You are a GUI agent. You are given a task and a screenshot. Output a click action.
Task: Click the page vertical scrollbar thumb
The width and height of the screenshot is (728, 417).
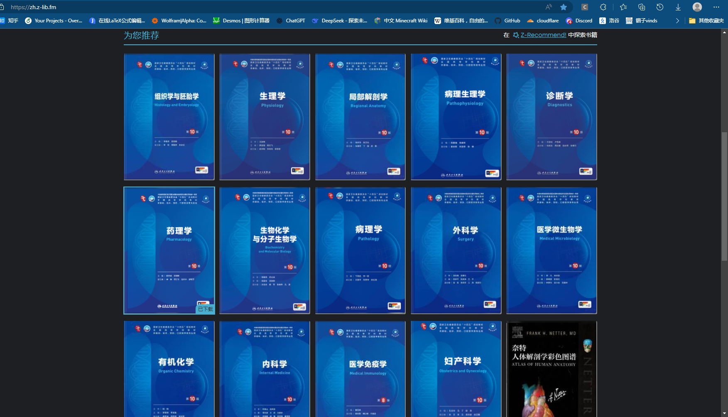(724, 196)
